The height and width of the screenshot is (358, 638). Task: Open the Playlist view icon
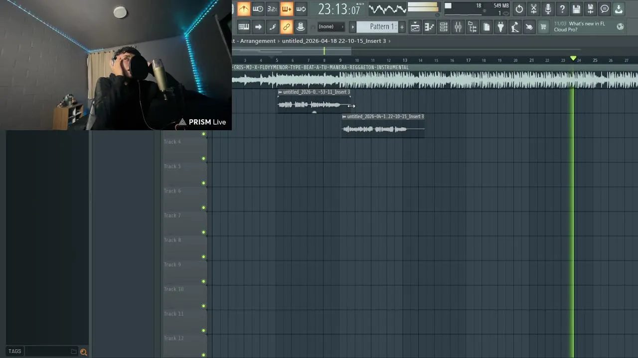[415, 27]
